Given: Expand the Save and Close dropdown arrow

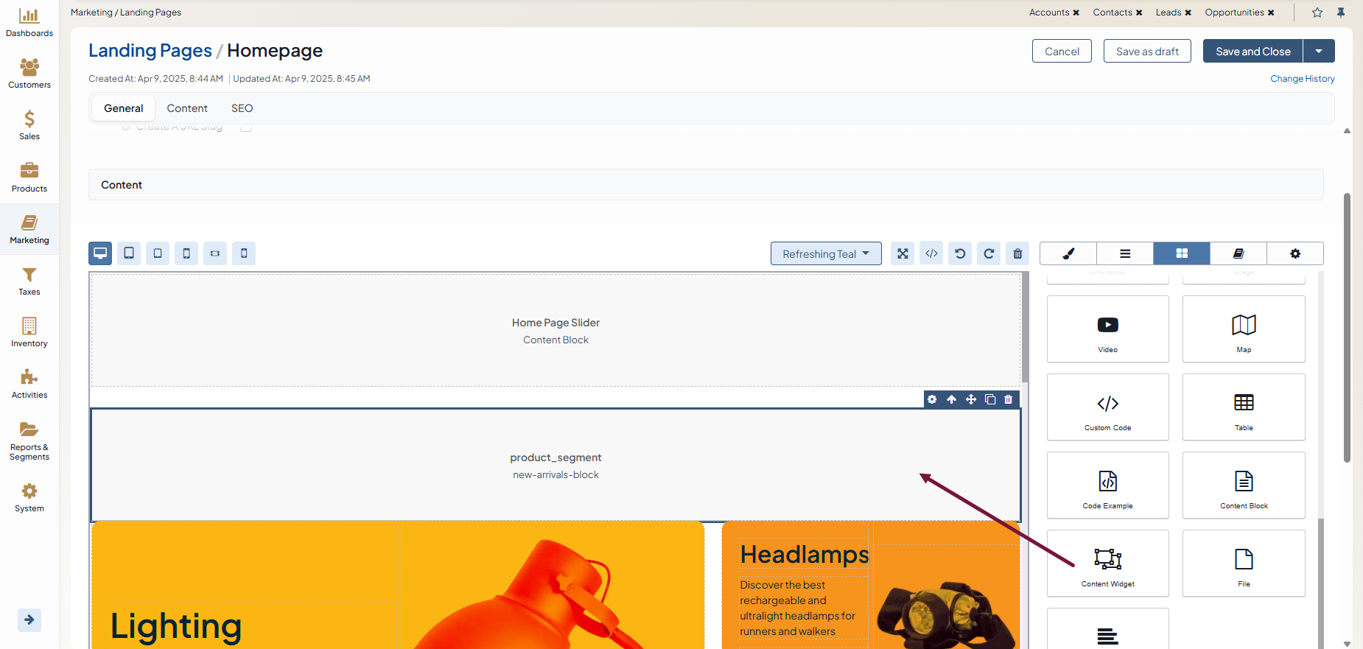Looking at the screenshot, I should pos(1319,51).
